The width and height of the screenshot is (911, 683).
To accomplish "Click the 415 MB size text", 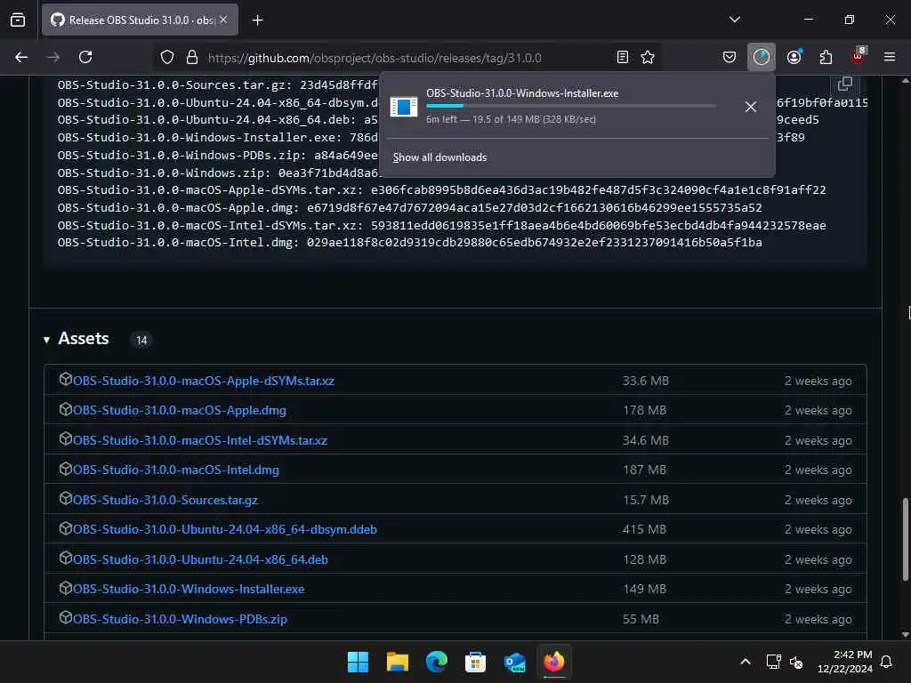I will click(x=644, y=530).
